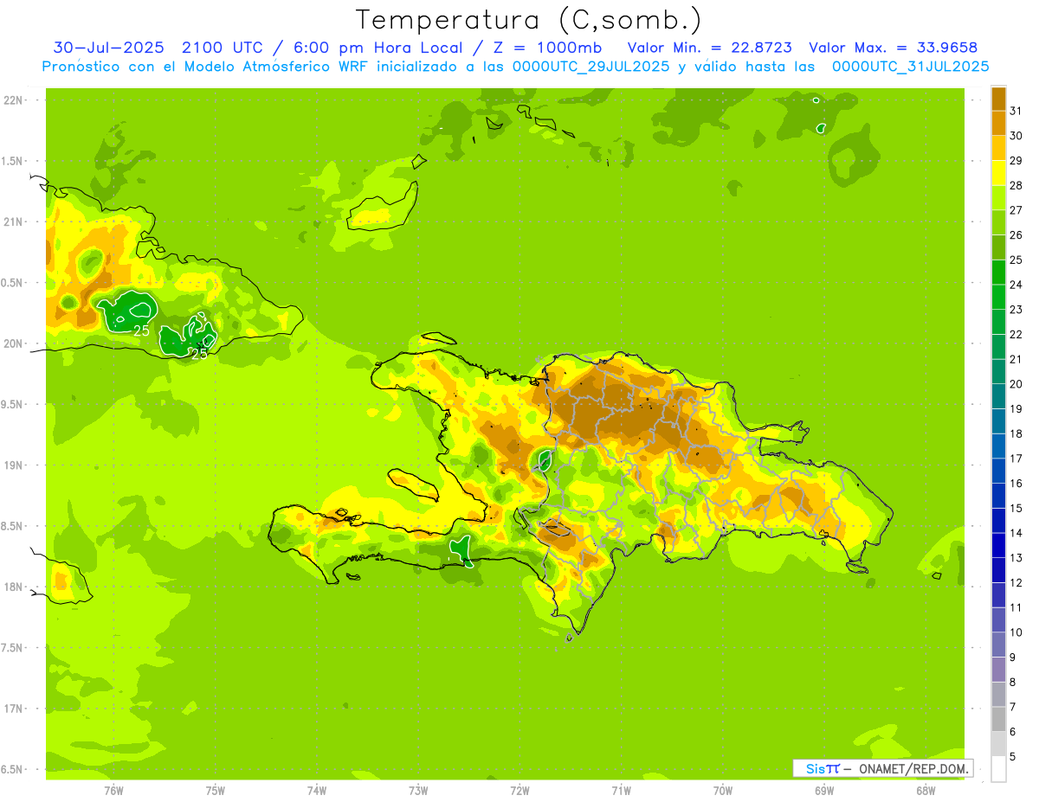Click the orange legend swatch between 30 and 31
Screen dimensions: 1039x802
tap(998, 123)
